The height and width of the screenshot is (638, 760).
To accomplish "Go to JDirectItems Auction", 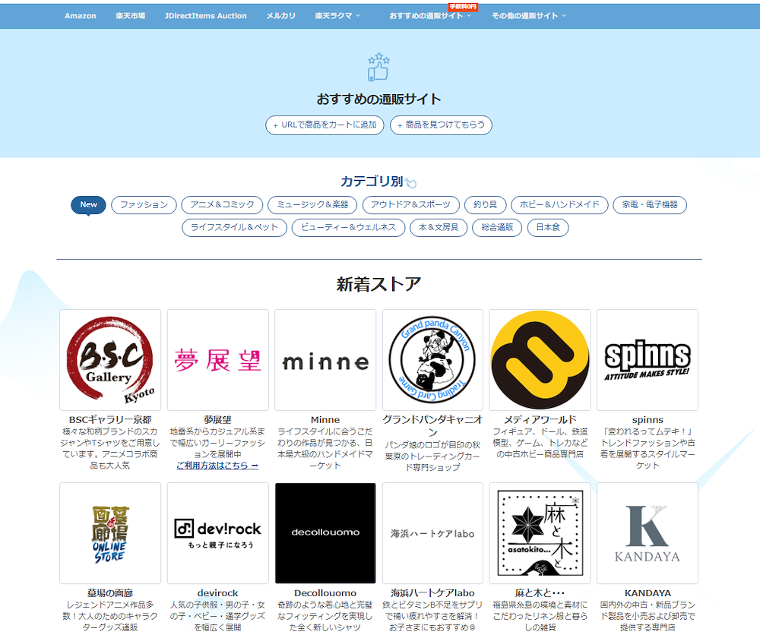I will click(x=205, y=16).
